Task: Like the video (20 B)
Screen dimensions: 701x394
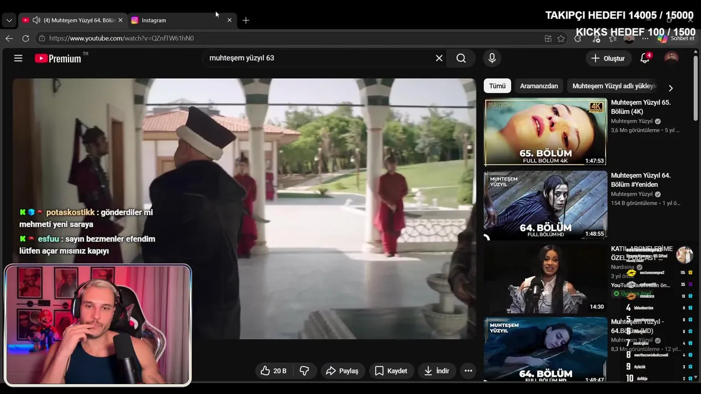Action: [274, 370]
